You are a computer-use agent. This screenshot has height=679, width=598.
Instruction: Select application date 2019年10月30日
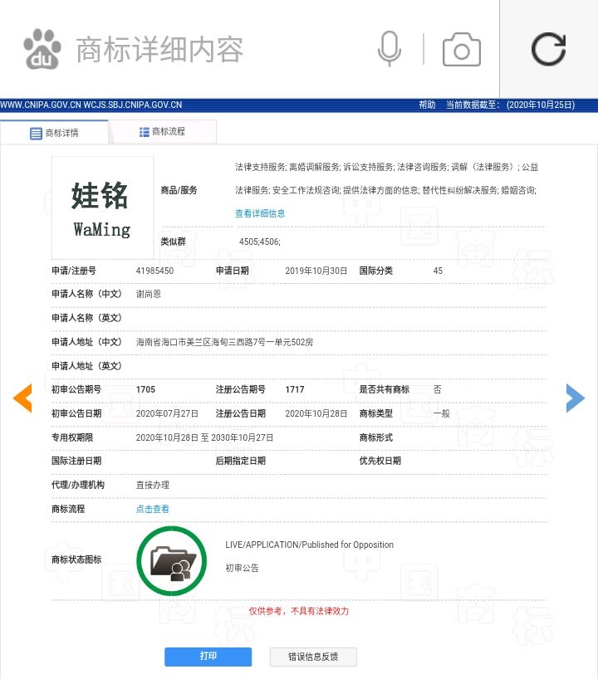(316, 271)
